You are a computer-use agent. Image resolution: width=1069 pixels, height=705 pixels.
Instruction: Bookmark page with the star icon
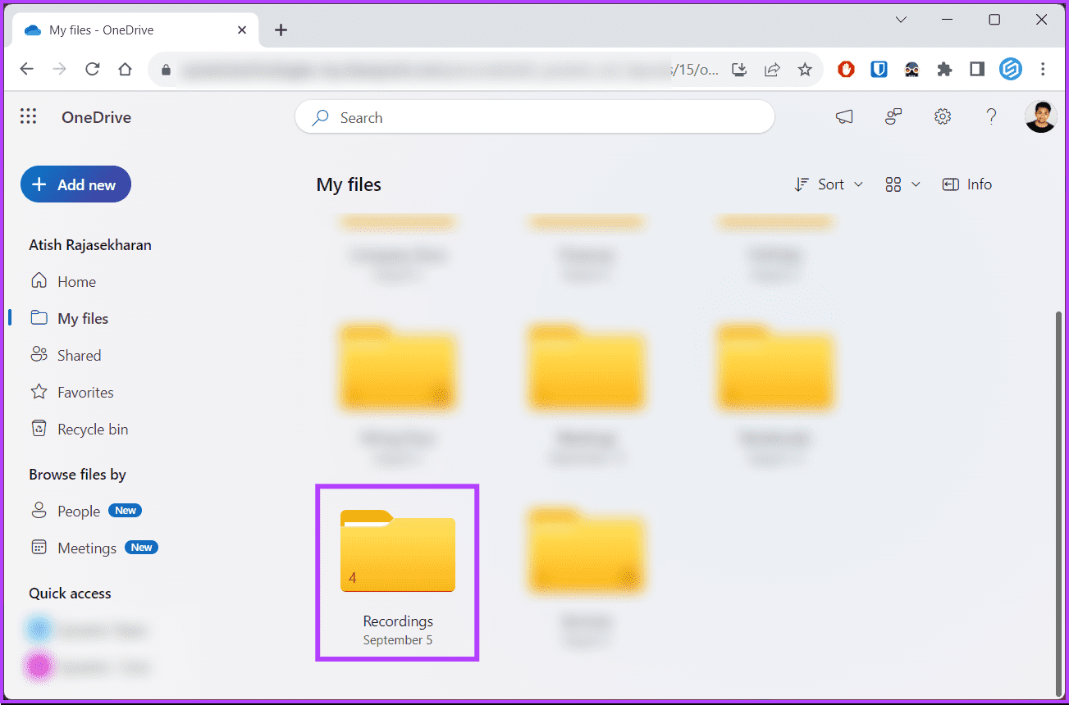[805, 70]
